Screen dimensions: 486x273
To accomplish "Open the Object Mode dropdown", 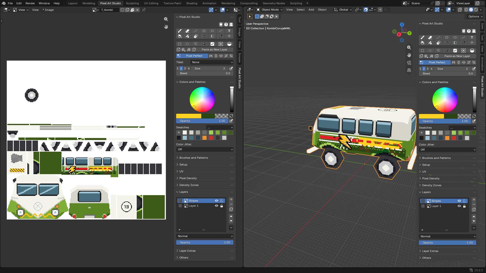I will tap(270, 10).
